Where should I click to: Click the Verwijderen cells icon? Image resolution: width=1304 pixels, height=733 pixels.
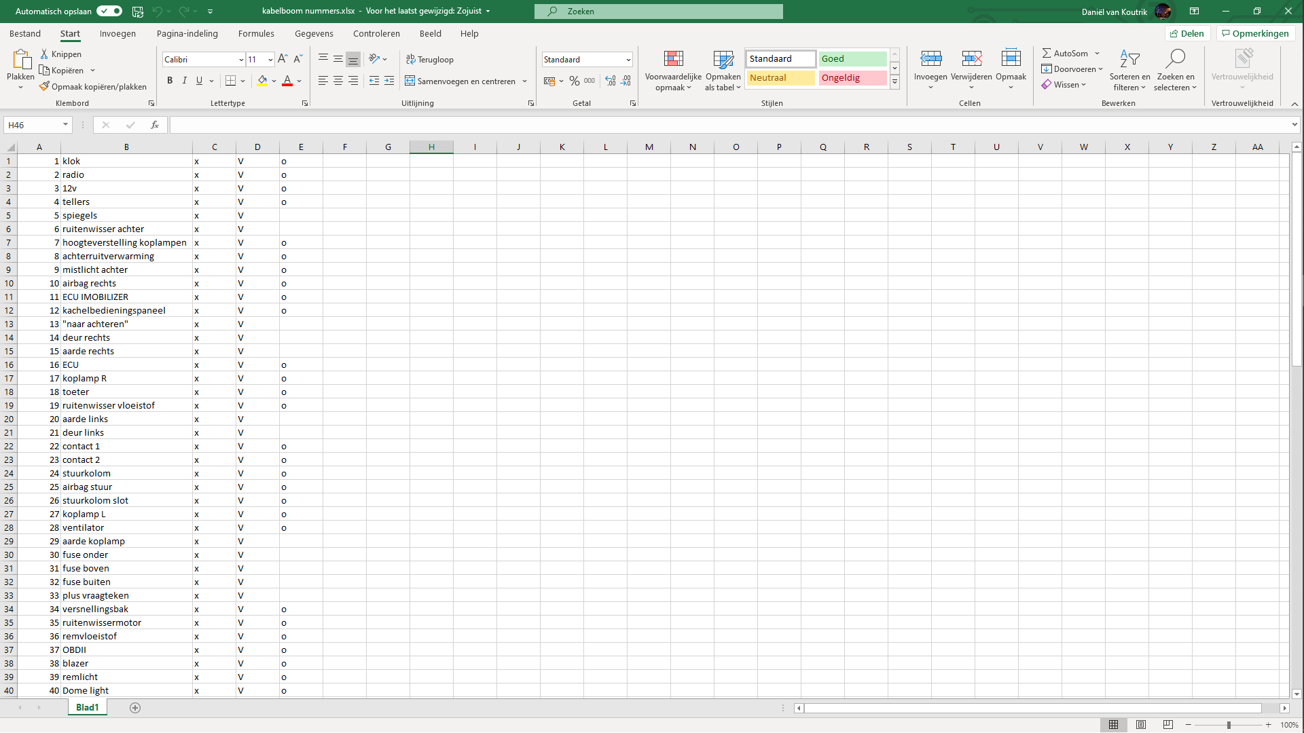click(971, 59)
